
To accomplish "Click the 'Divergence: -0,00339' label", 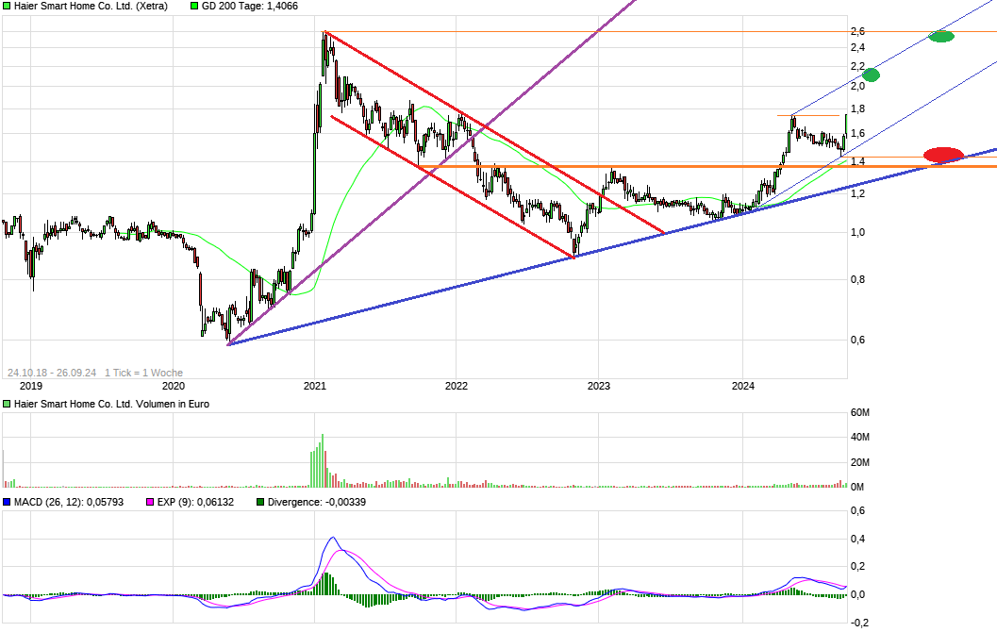I will click(317, 502).
